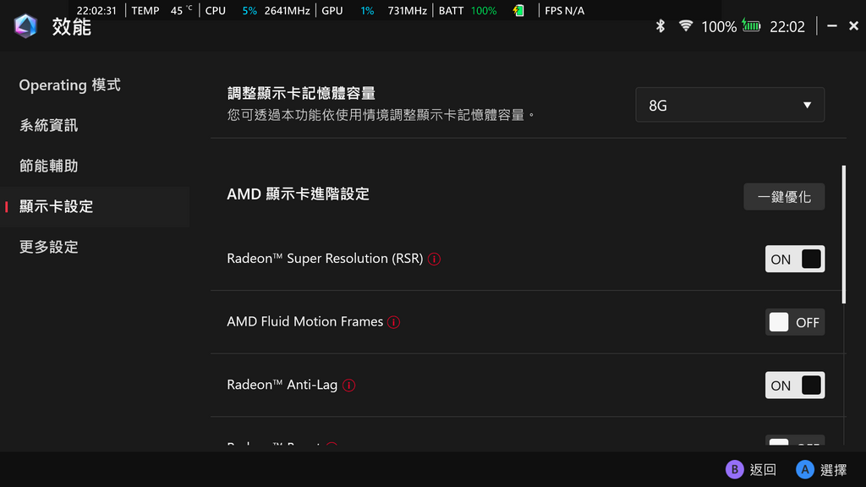
Task: Go to 系統資訊 section
Action: (x=48, y=125)
